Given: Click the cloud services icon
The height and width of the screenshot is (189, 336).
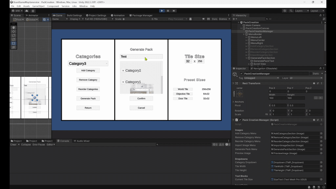Looking at the screenshot, I should (x=27, y=11).
